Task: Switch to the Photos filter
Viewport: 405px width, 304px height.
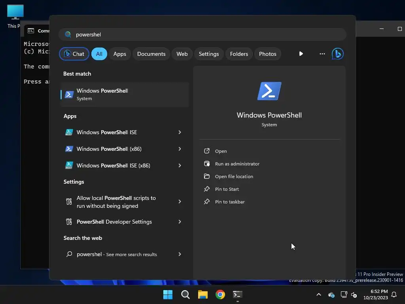Action: tap(268, 54)
